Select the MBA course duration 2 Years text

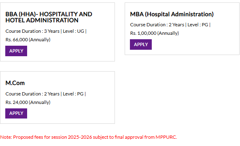pos(176,25)
